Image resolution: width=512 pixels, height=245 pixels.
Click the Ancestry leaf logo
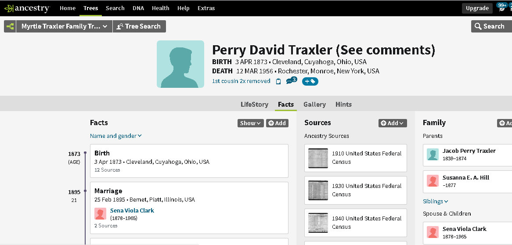[9, 8]
